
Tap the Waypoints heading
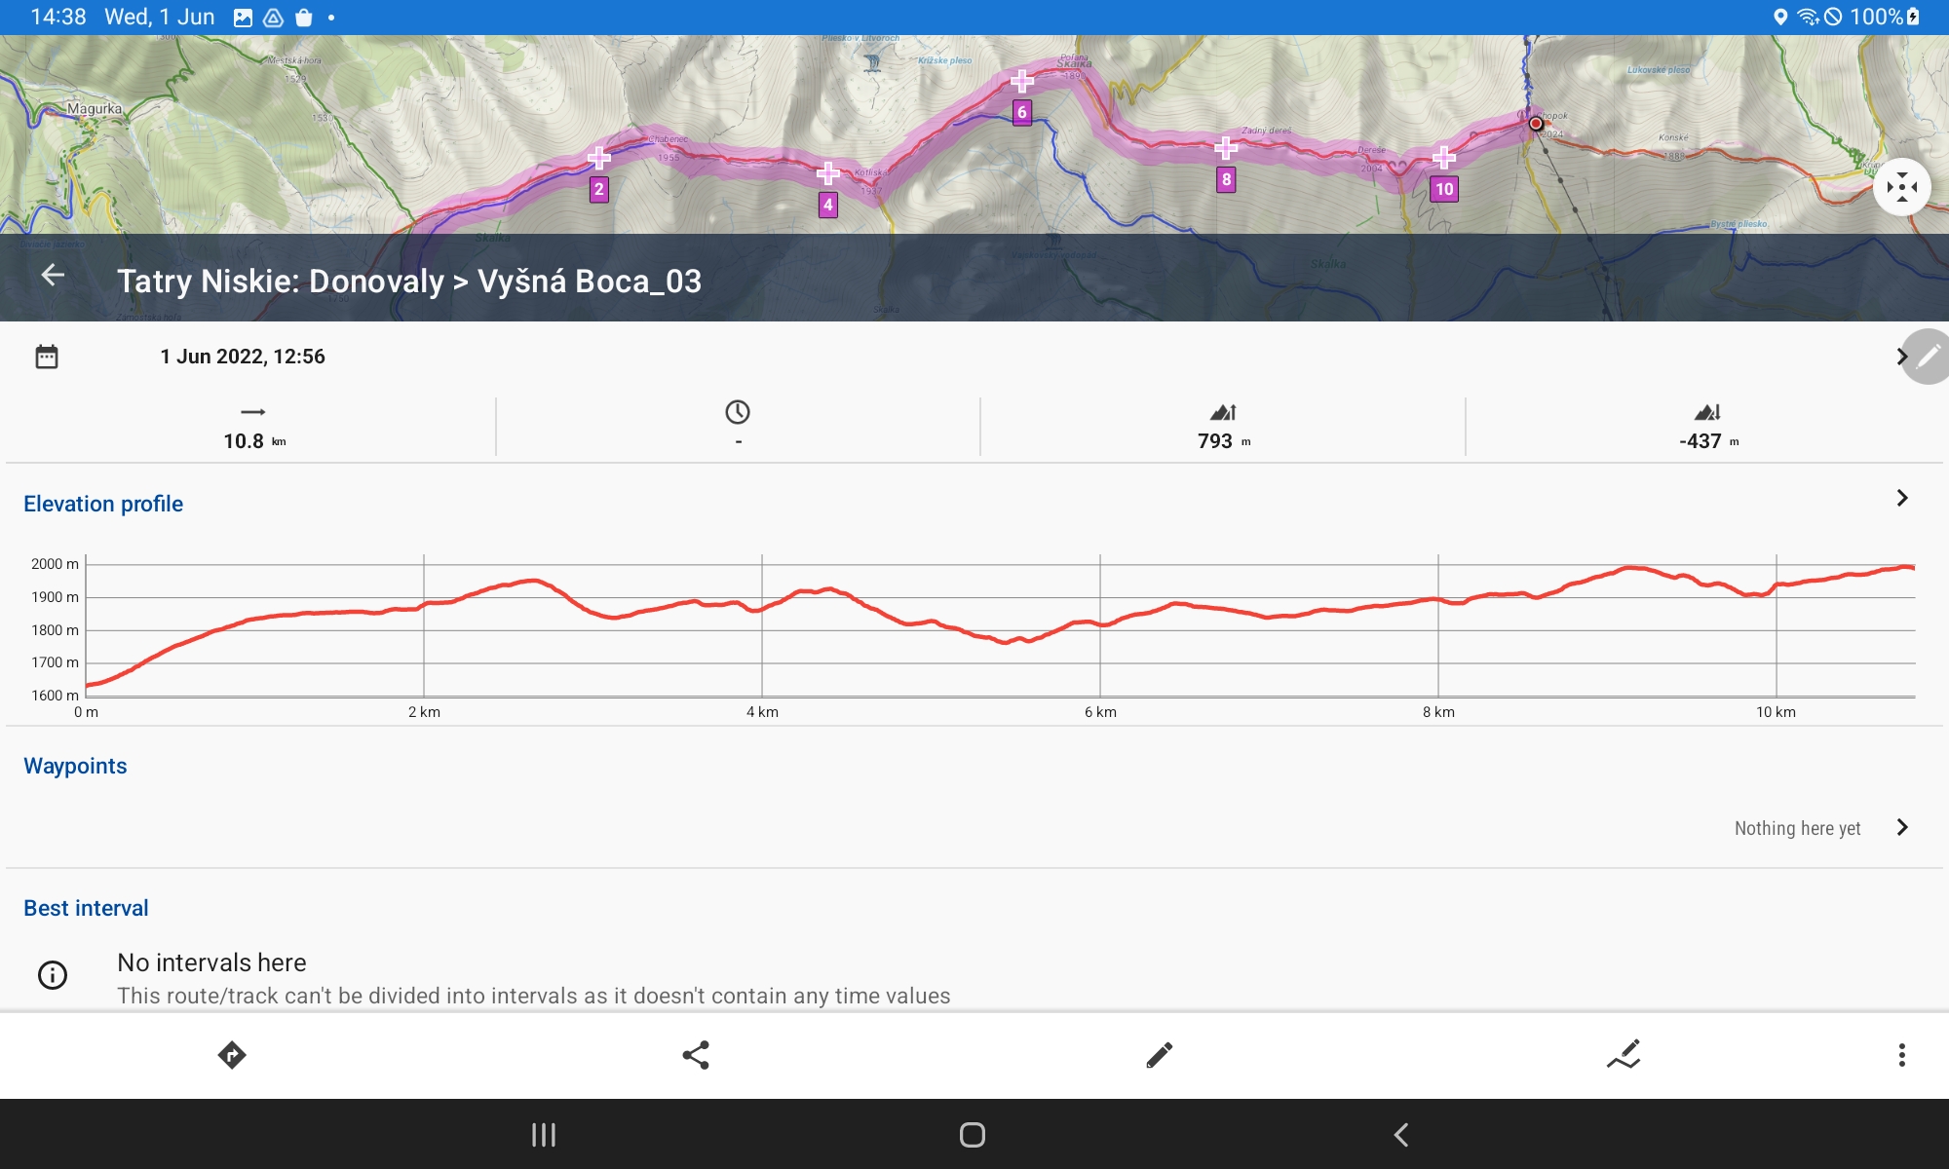(75, 766)
